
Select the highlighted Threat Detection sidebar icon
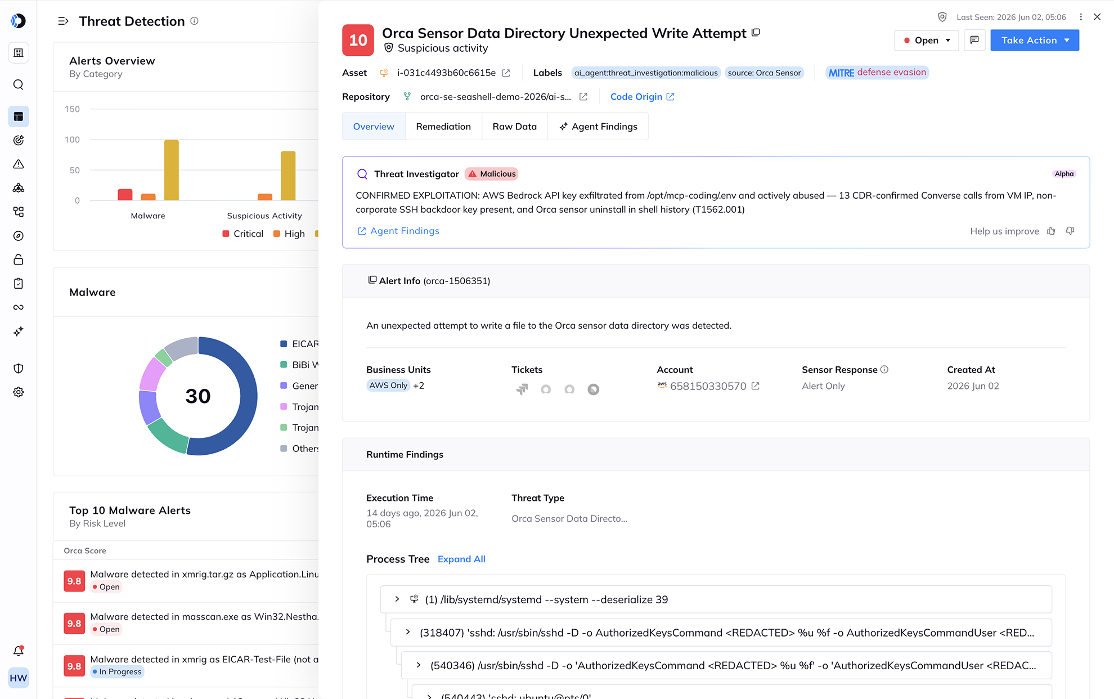19,116
